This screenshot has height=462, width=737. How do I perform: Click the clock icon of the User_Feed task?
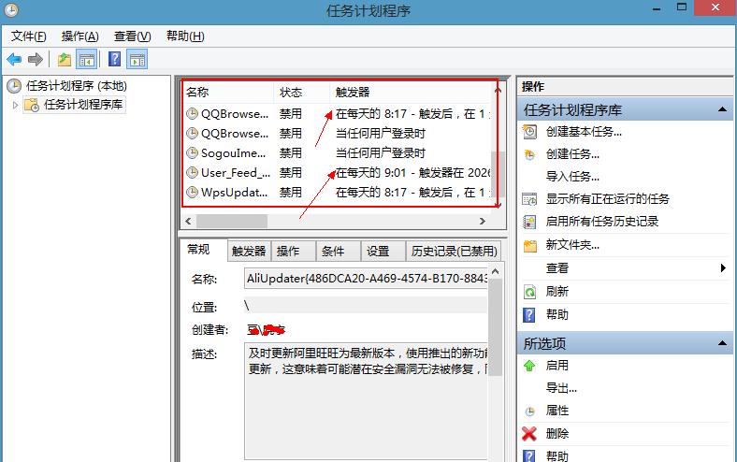click(x=192, y=173)
